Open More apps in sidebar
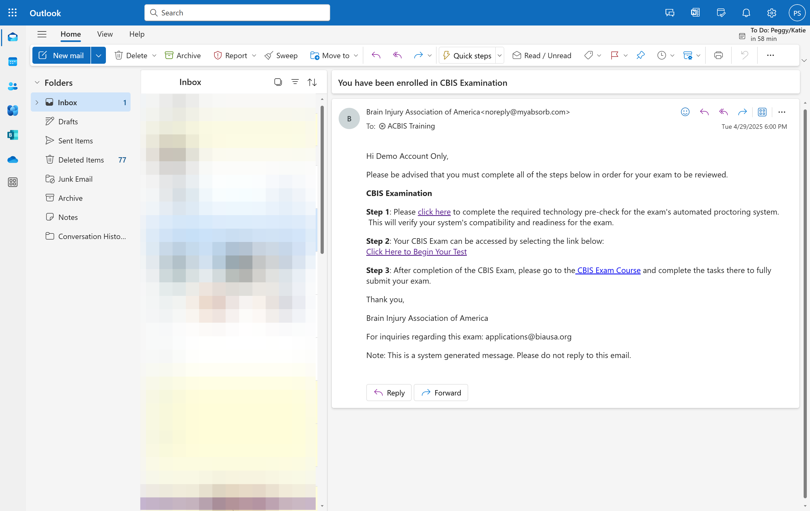The height and width of the screenshot is (511, 810). point(12,182)
